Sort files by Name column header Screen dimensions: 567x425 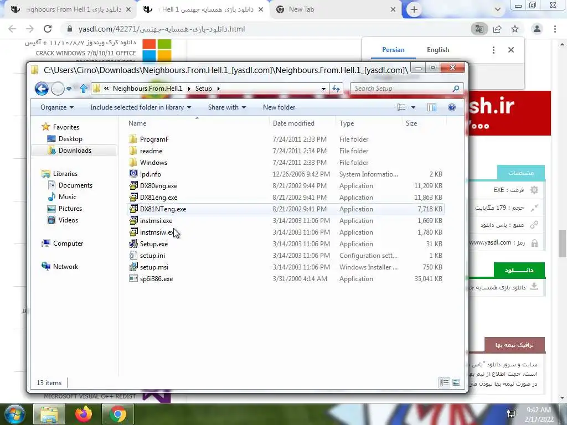tap(137, 123)
